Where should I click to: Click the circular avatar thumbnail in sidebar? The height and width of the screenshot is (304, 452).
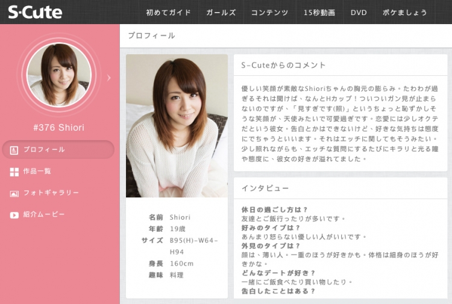click(x=58, y=75)
